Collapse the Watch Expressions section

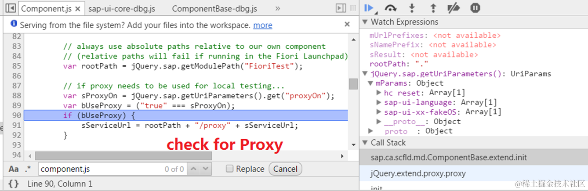pos(365,22)
